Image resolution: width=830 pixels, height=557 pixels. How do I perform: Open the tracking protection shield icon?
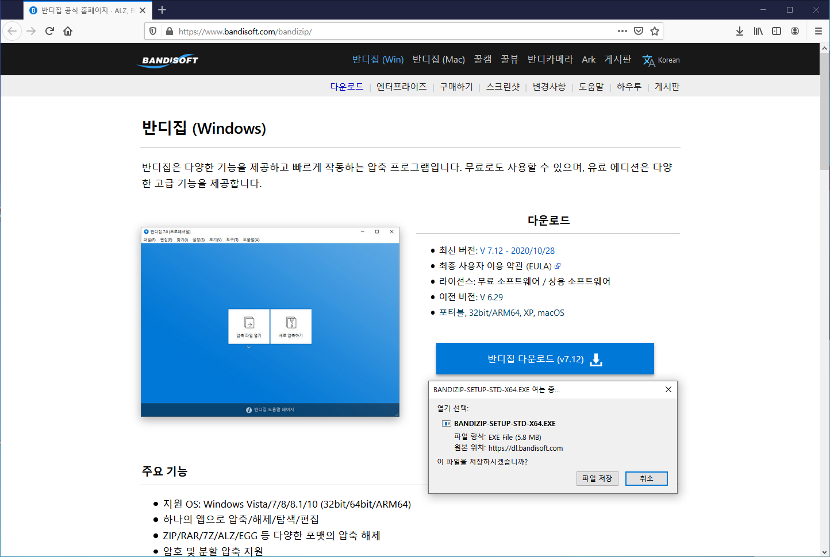click(x=153, y=31)
